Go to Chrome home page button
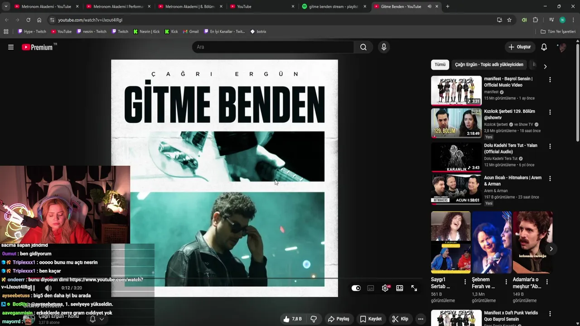This screenshot has width=580, height=326. (x=39, y=20)
